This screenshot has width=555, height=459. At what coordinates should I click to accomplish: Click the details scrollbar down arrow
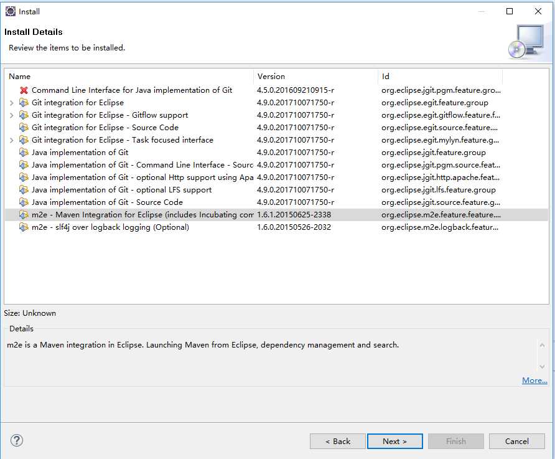coord(542,367)
